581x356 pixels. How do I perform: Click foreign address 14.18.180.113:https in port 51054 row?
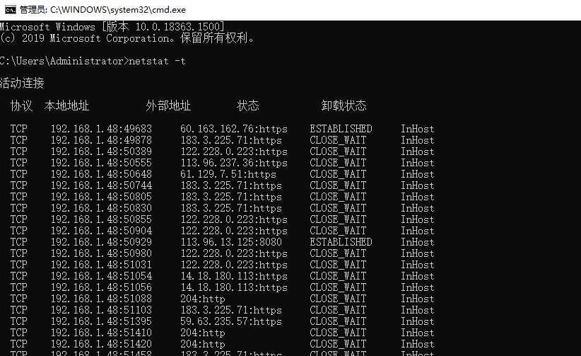(234, 276)
